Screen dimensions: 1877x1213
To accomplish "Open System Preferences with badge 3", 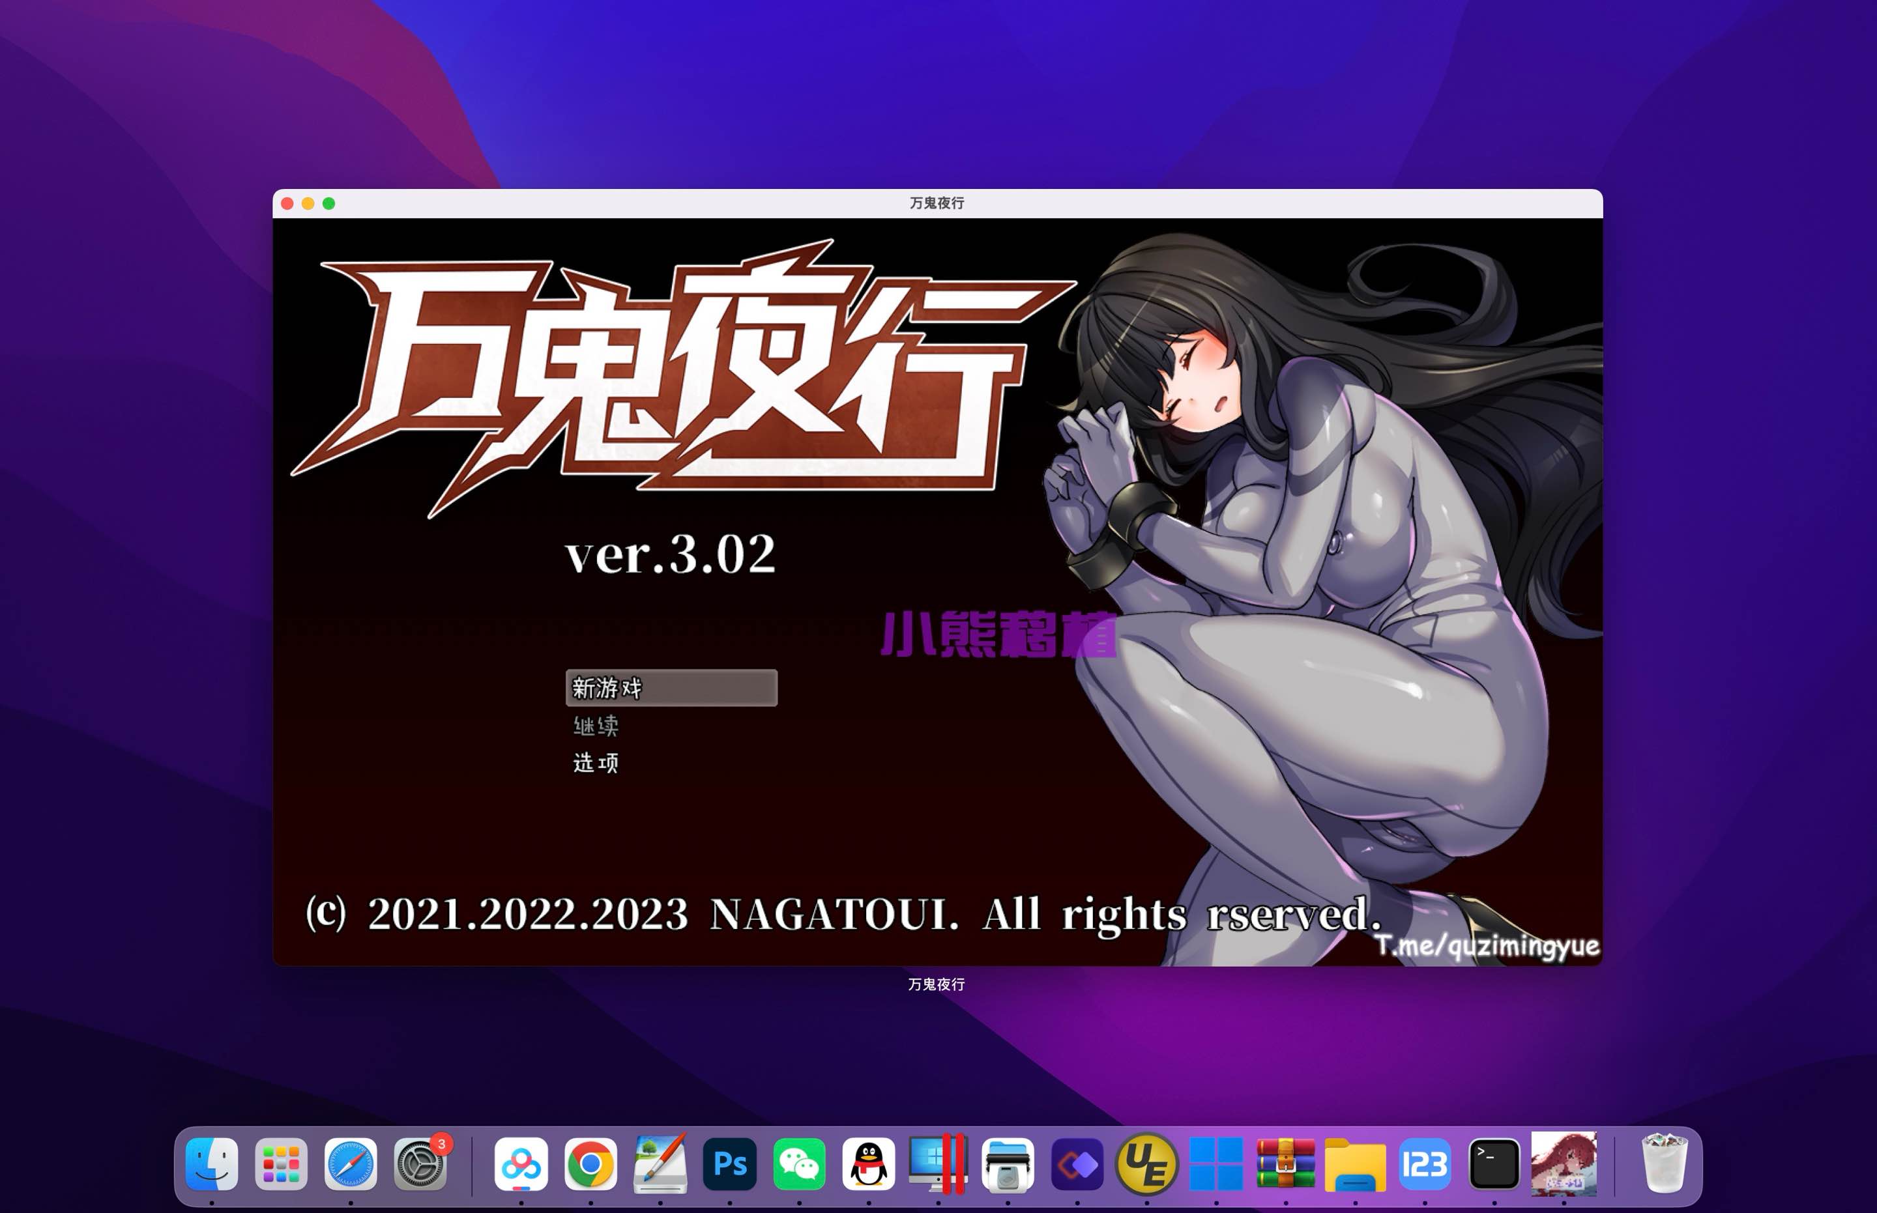I will pyautogui.click(x=421, y=1163).
